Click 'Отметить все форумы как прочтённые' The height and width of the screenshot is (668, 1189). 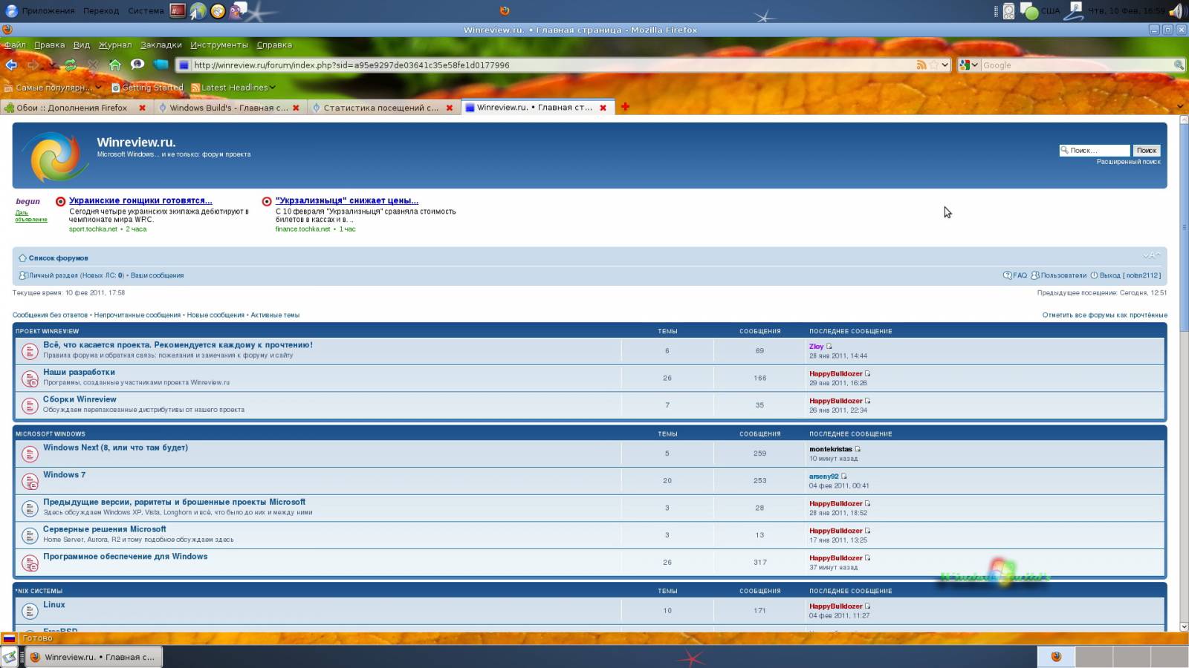click(1104, 315)
